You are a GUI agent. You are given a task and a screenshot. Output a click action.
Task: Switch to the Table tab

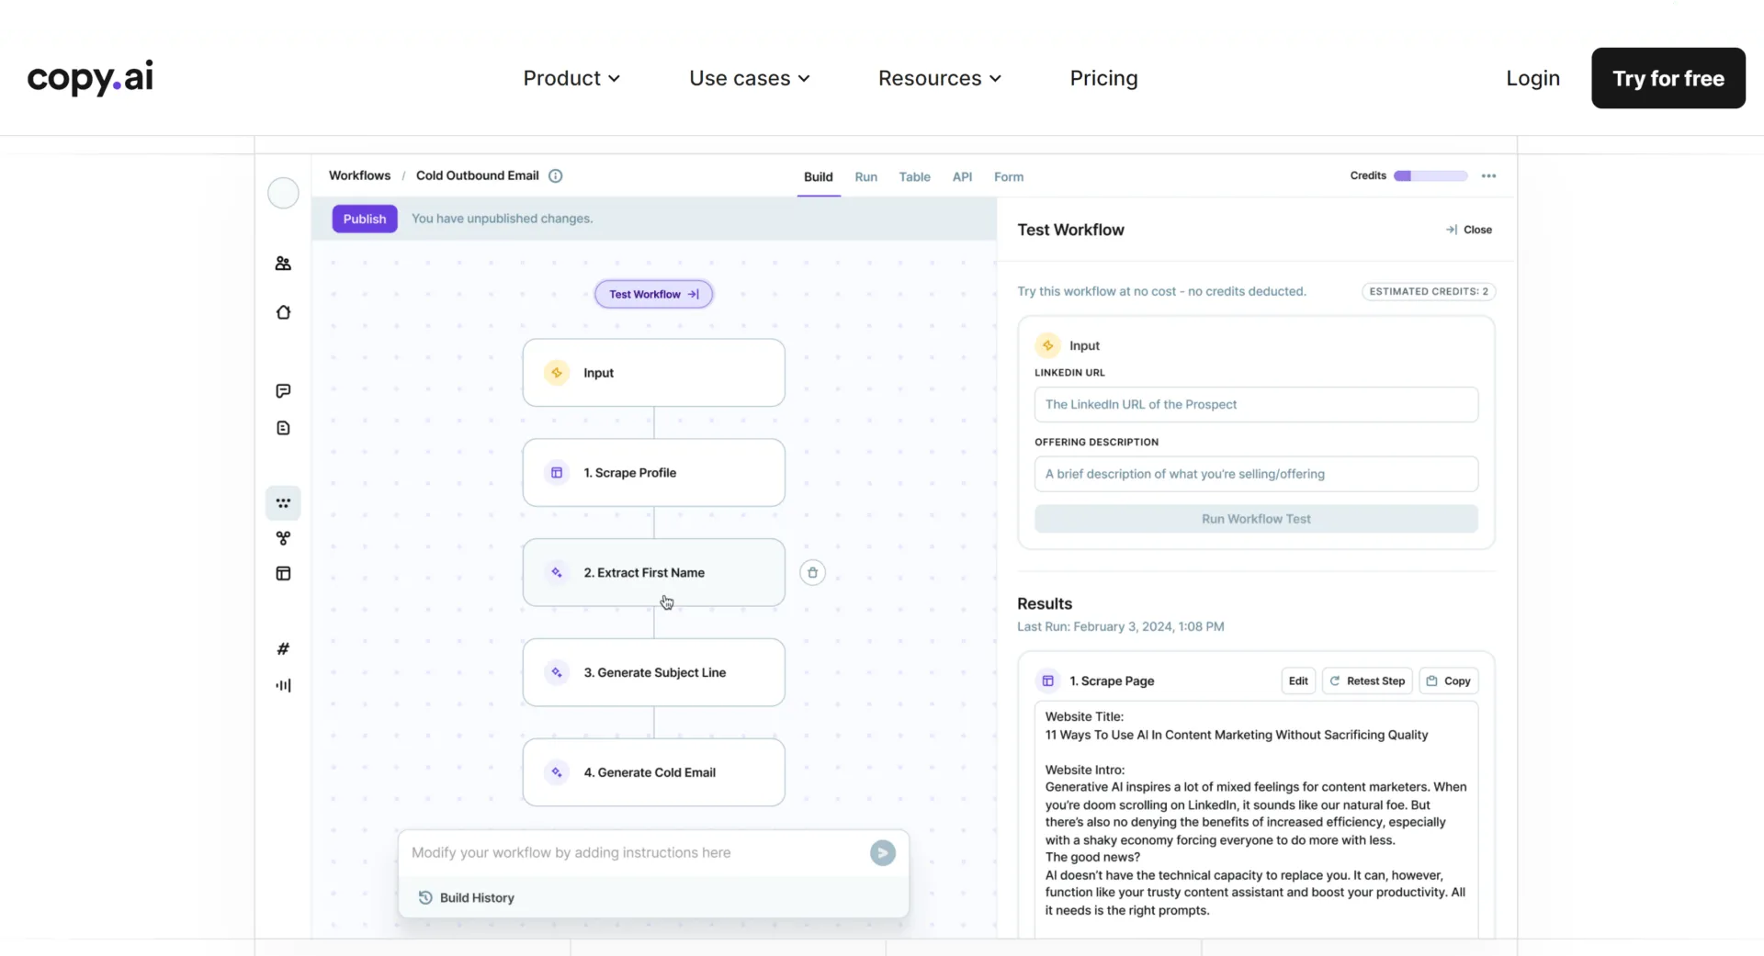[914, 176]
